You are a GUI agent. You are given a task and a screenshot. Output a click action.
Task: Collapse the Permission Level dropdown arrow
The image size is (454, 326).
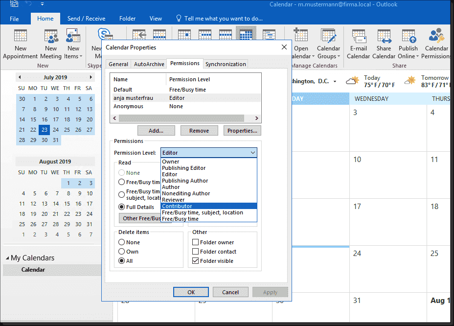(252, 153)
